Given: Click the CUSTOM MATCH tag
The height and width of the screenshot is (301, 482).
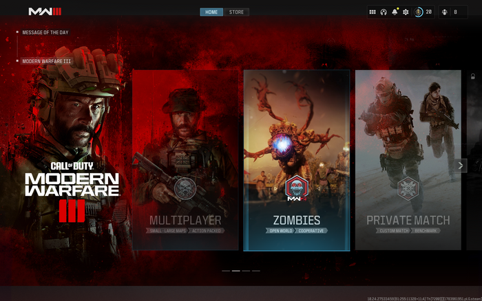Looking at the screenshot, I should (x=394, y=231).
